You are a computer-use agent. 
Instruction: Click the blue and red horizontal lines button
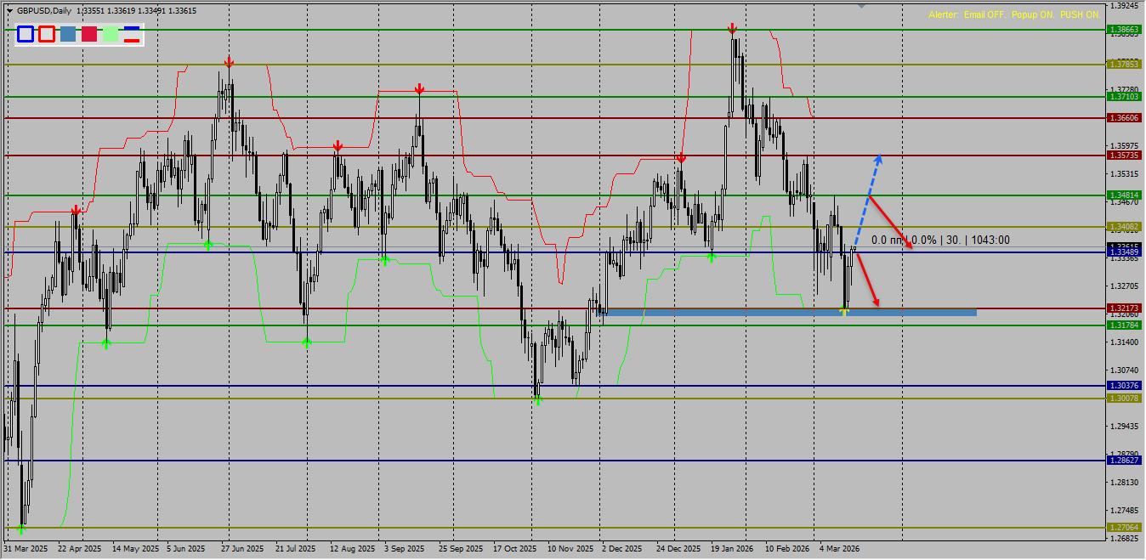(x=132, y=34)
